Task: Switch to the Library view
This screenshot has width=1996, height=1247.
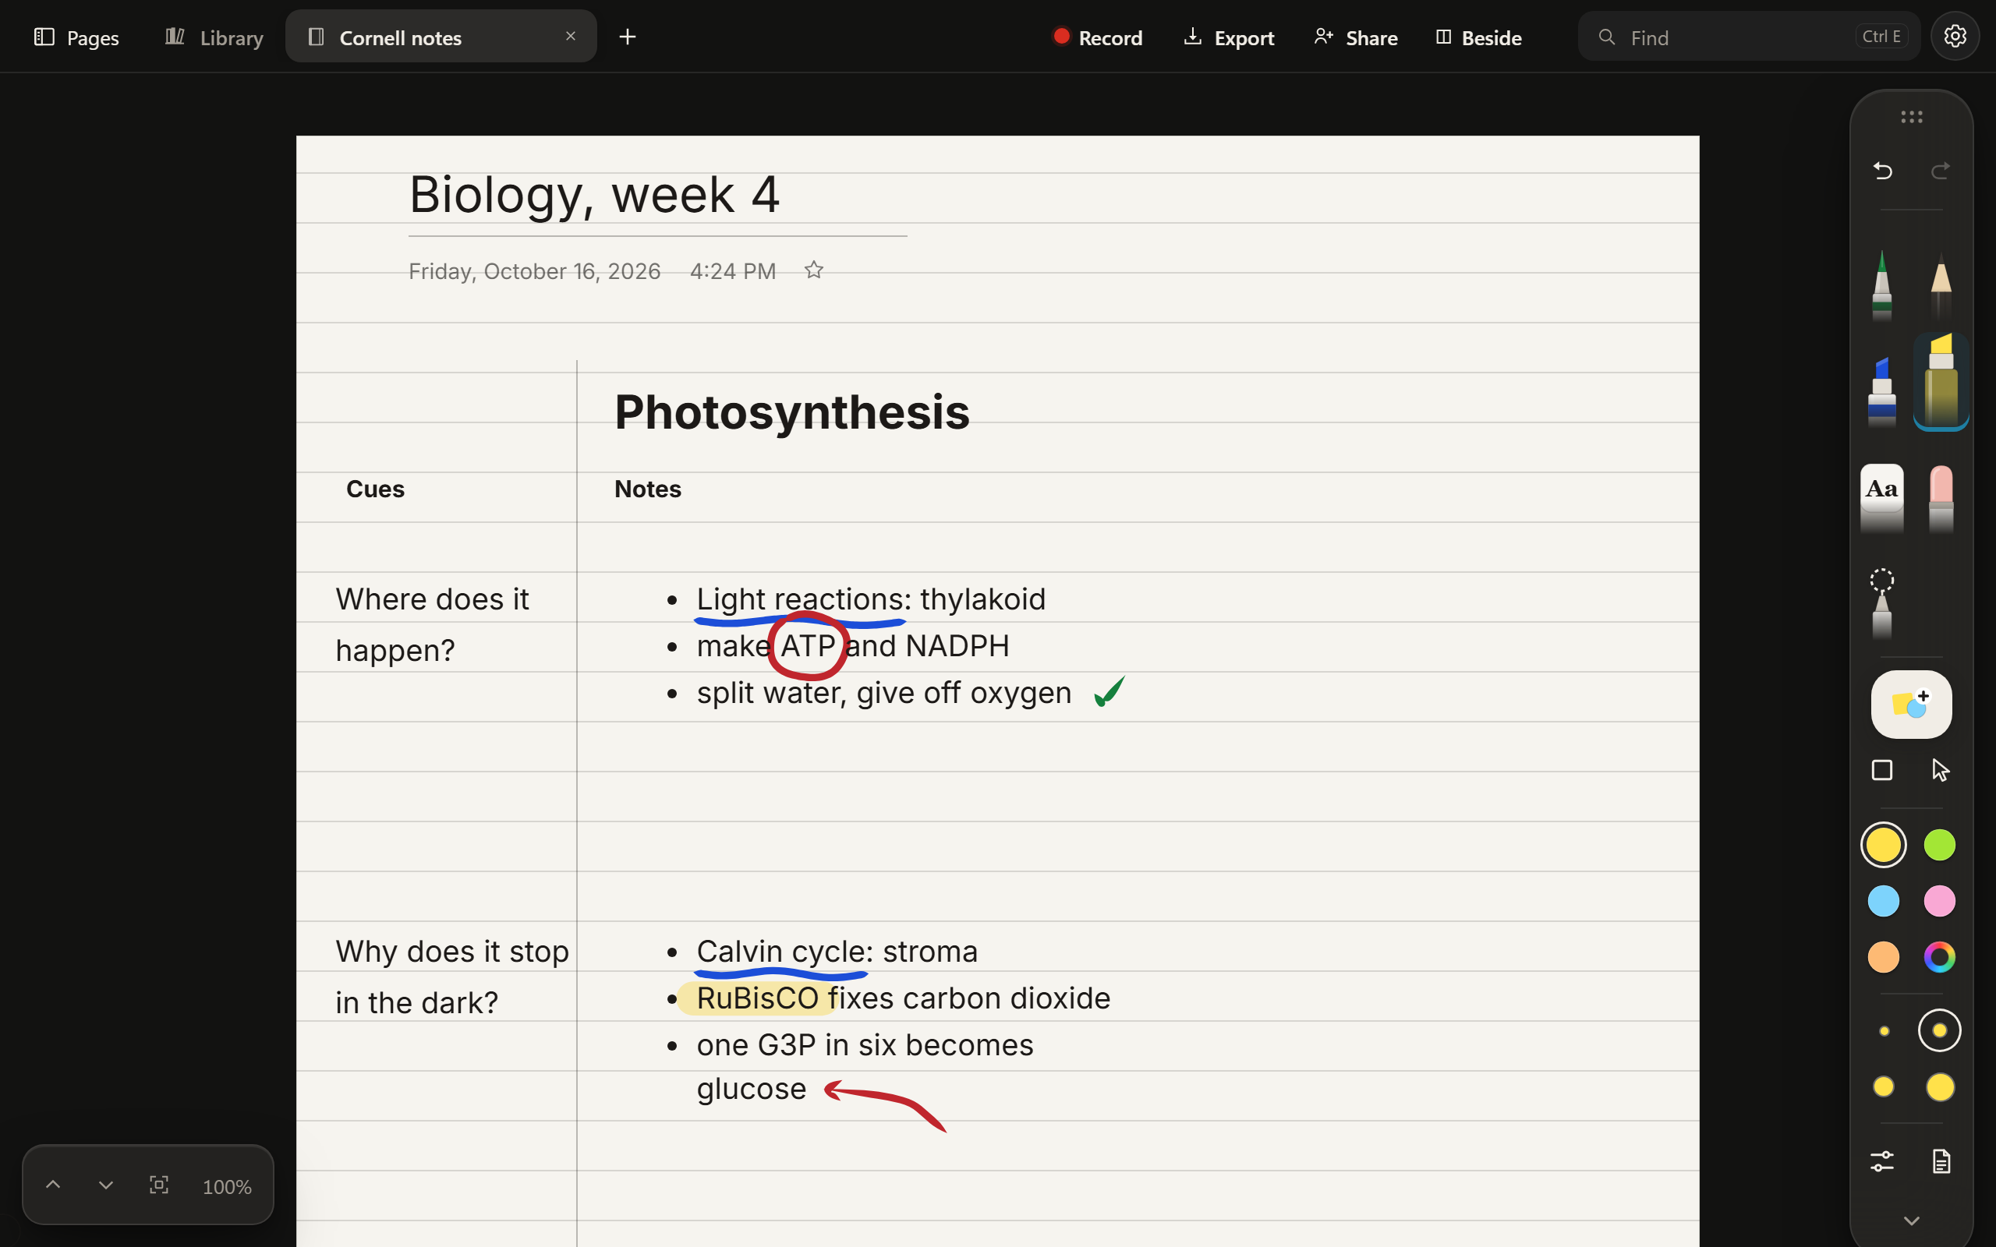Action: pos(214,37)
